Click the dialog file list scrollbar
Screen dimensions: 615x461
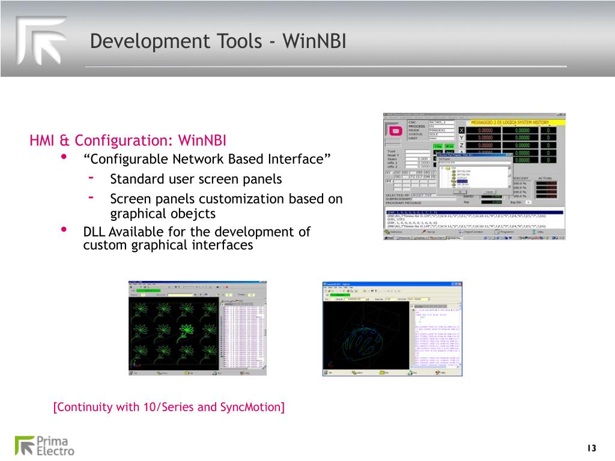click(509, 177)
